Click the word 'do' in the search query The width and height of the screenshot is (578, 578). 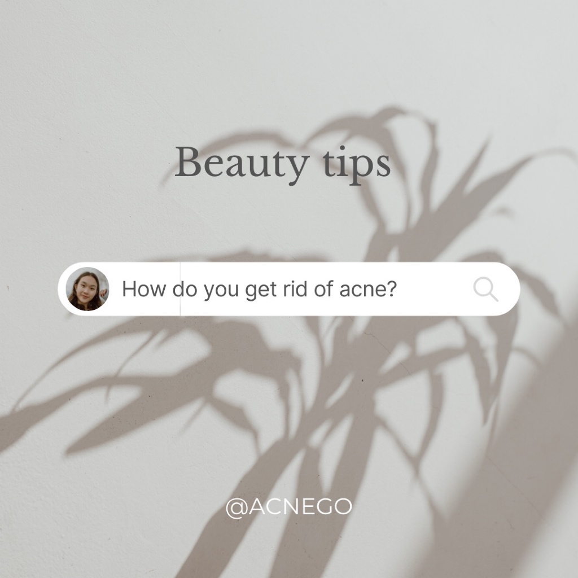point(185,289)
